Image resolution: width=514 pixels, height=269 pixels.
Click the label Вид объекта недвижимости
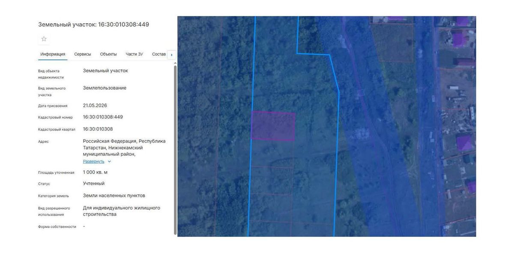coord(51,74)
